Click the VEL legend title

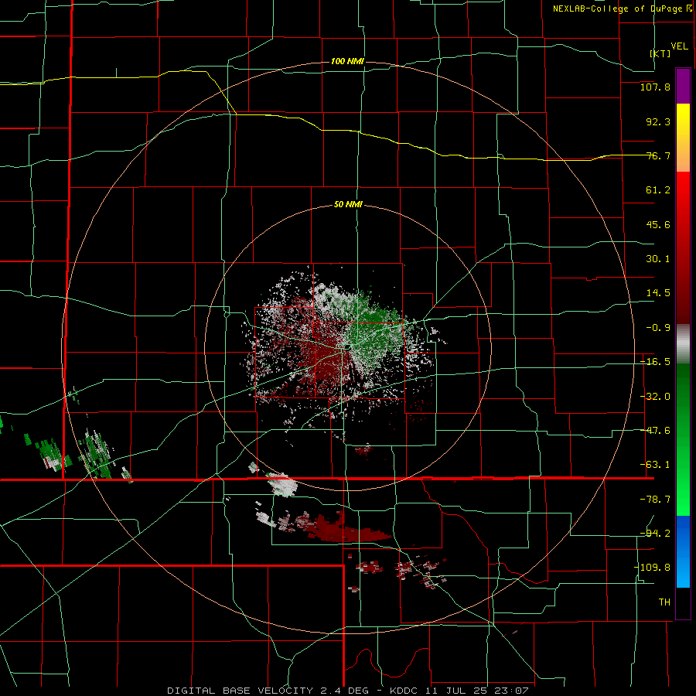[679, 46]
